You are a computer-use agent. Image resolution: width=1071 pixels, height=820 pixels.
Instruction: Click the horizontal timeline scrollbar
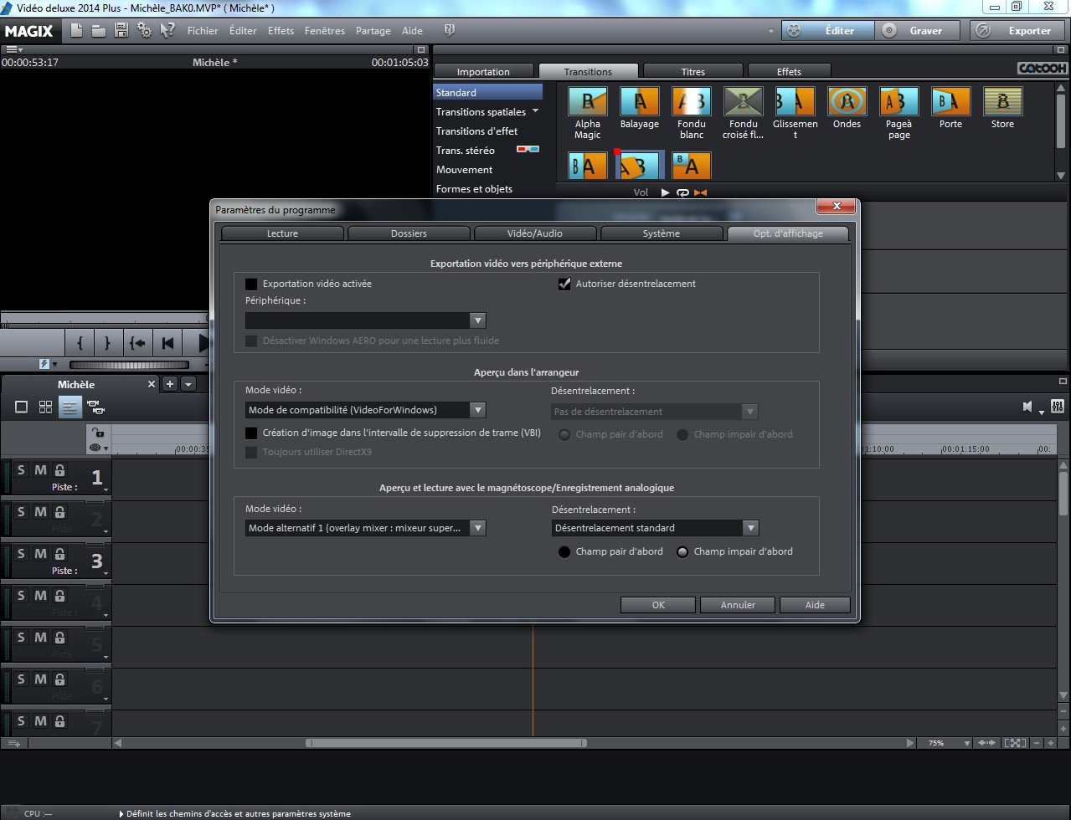tap(444, 743)
